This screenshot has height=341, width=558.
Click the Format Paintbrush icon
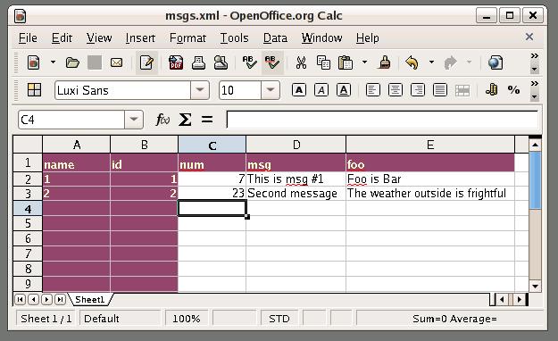click(x=384, y=63)
